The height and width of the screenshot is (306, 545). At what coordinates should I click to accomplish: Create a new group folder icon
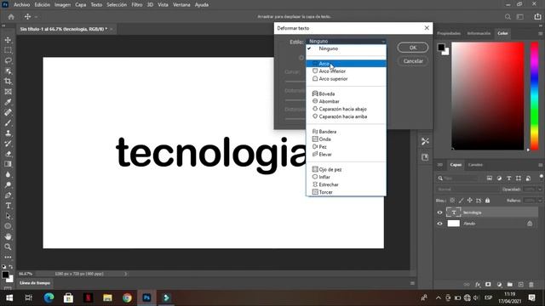coord(509,285)
